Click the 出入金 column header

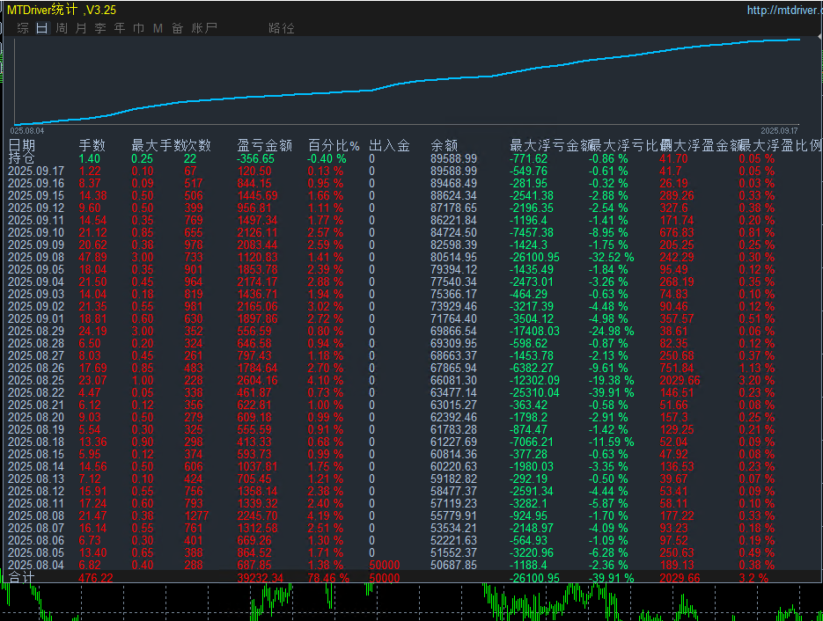point(389,145)
